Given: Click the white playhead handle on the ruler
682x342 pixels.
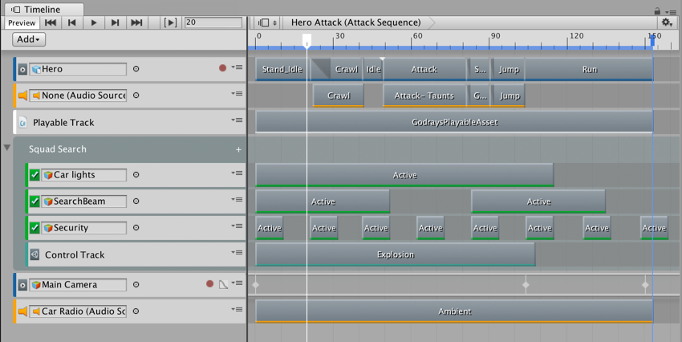Looking at the screenshot, I should 306,40.
